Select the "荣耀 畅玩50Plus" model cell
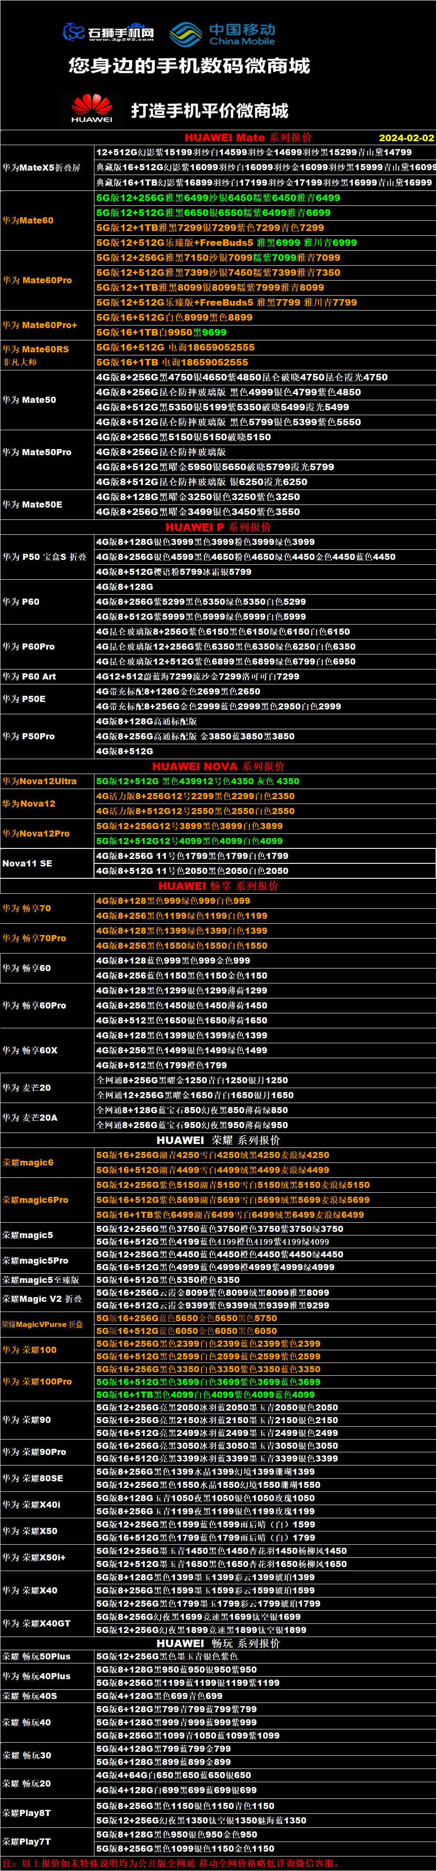The image size is (437, 1871). point(47,1656)
